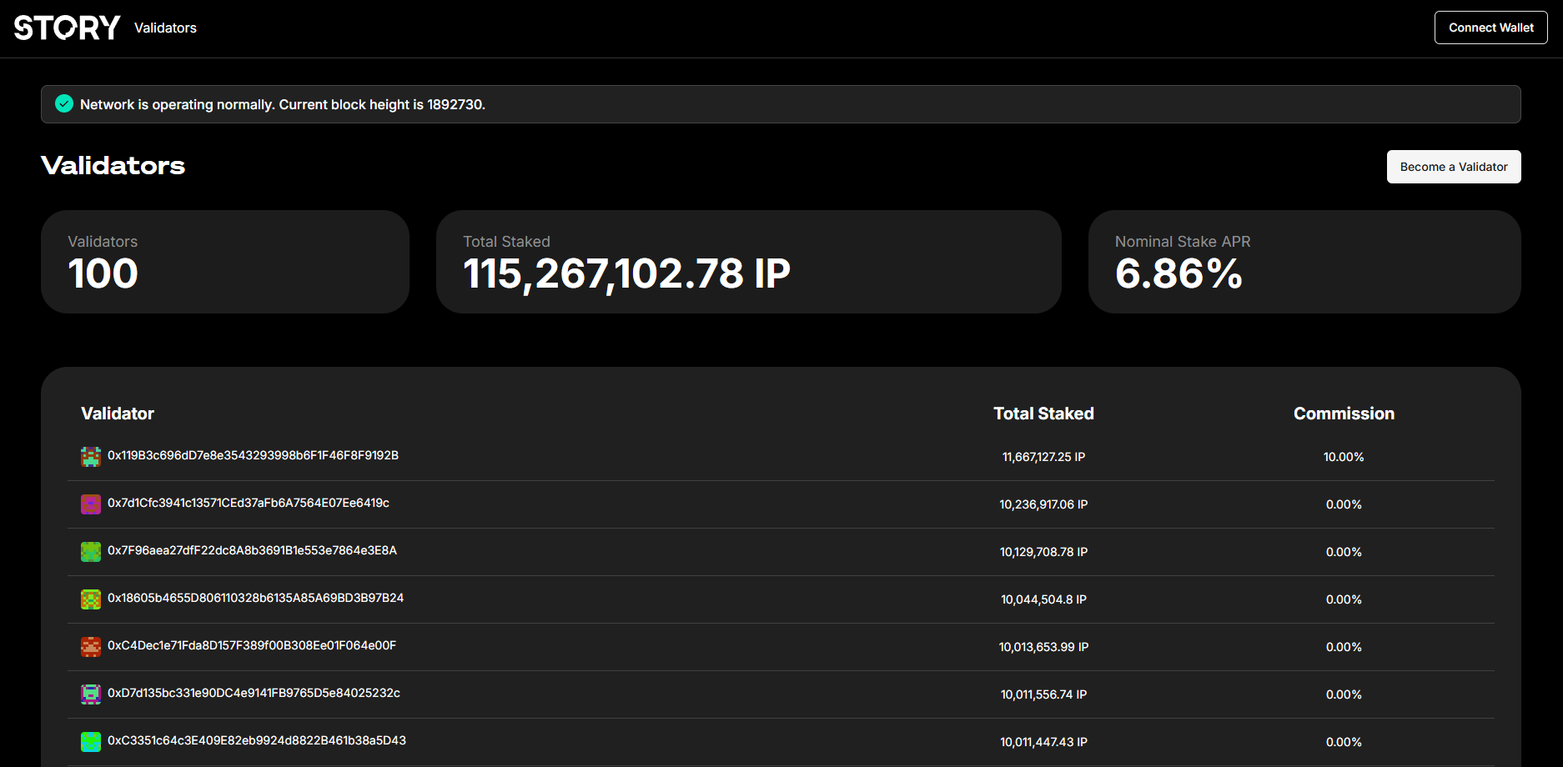This screenshot has width=1563, height=767.
Task: Open the Validators nav menu item
Action: click(165, 28)
